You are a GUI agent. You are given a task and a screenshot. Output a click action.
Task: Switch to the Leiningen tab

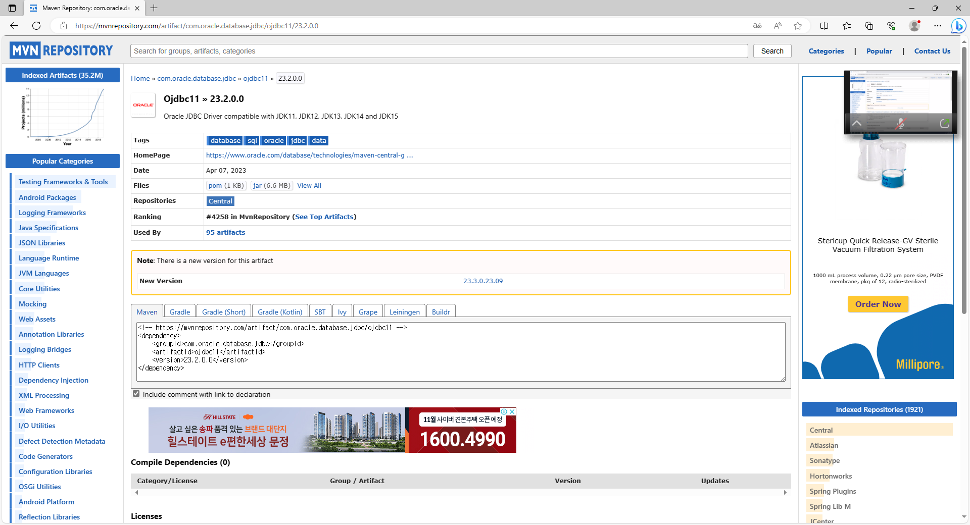tap(405, 312)
